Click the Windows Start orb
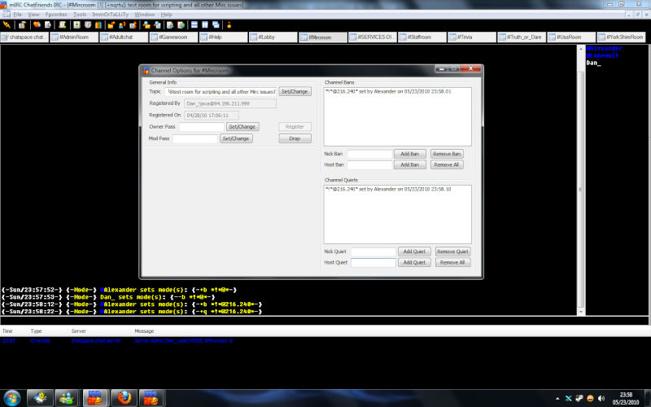 click(x=11, y=398)
